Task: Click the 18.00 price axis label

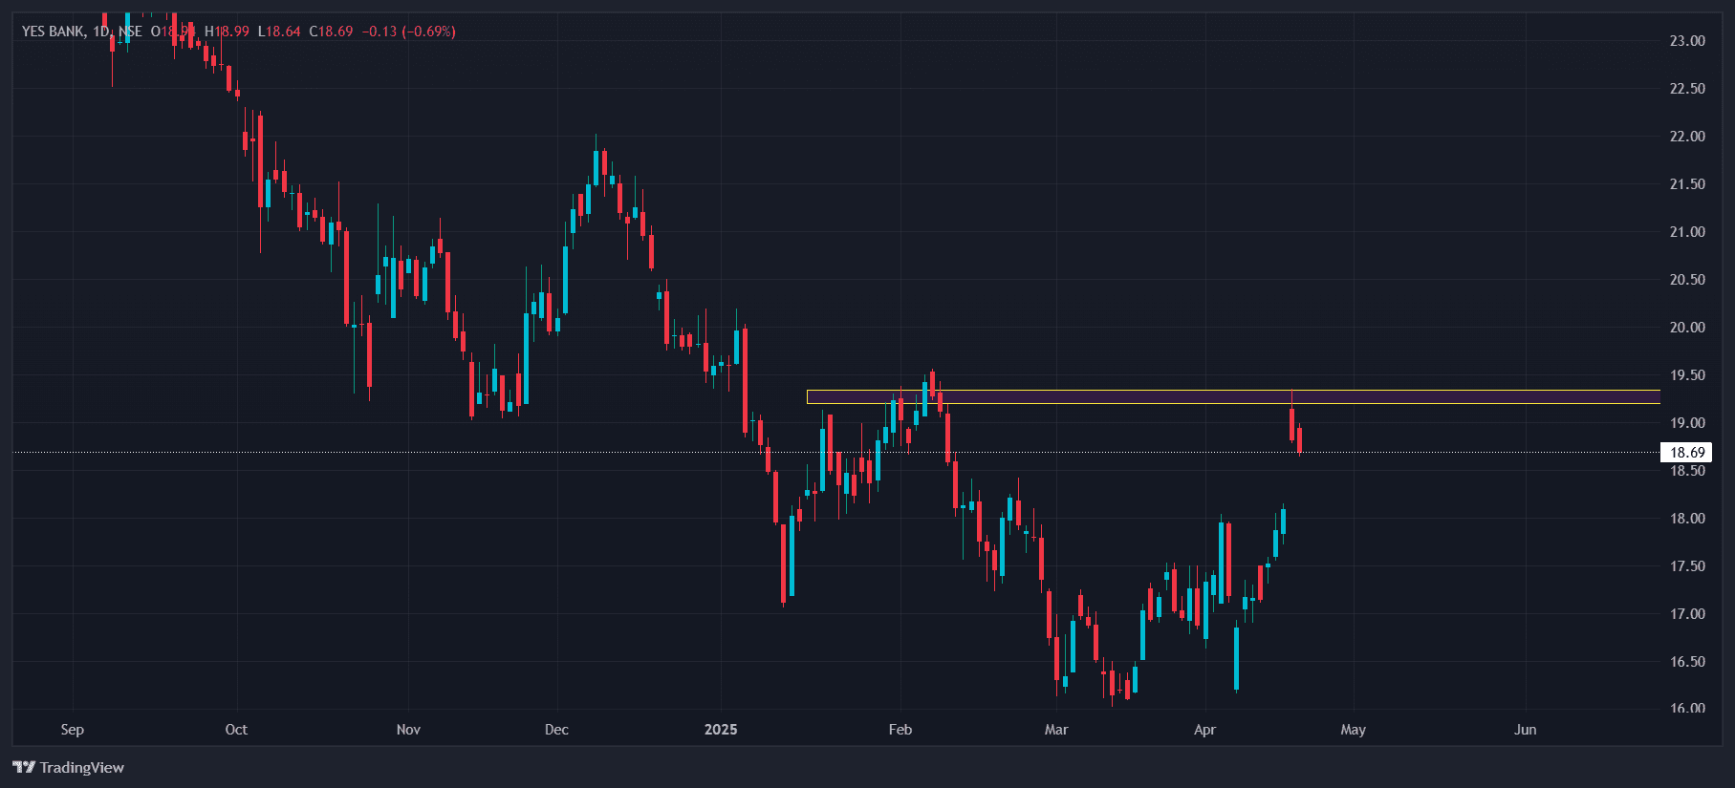Action: tap(1687, 519)
